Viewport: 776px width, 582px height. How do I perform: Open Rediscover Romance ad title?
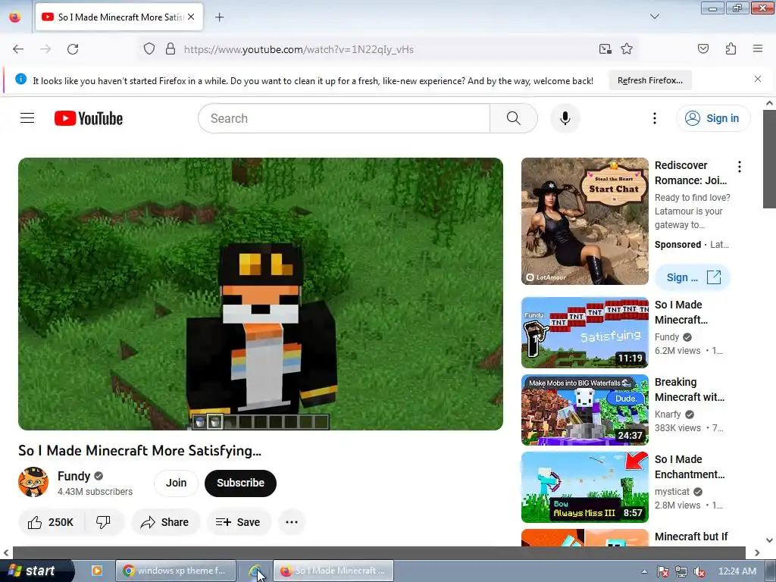pyautogui.click(x=691, y=173)
